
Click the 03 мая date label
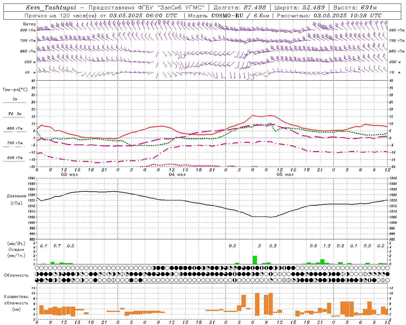tap(69, 175)
